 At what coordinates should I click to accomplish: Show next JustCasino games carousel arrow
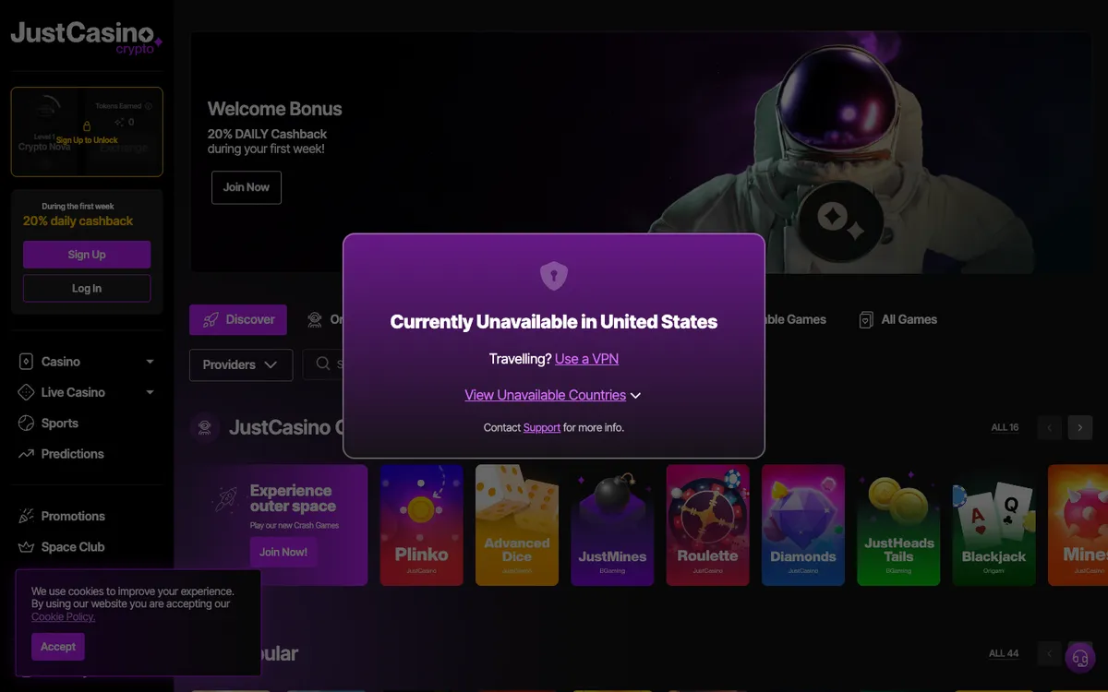tap(1080, 427)
